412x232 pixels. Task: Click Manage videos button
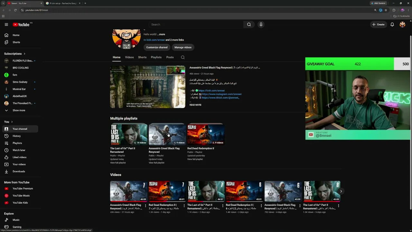[x=183, y=47]
